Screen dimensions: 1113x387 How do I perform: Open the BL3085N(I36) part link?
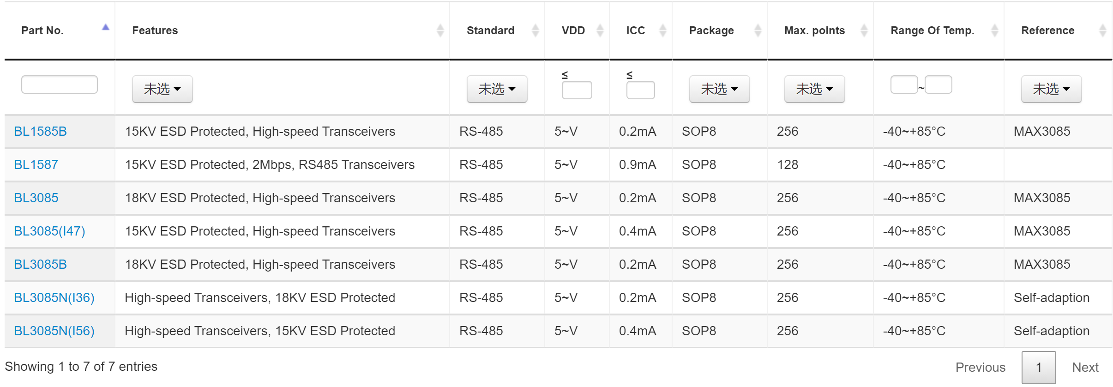pos(54,298)
